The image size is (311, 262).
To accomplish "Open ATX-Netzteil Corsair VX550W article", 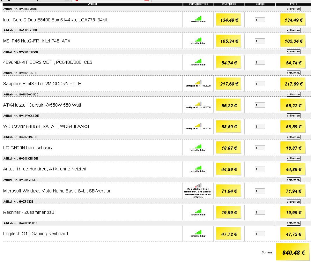I will coord(42,105).
